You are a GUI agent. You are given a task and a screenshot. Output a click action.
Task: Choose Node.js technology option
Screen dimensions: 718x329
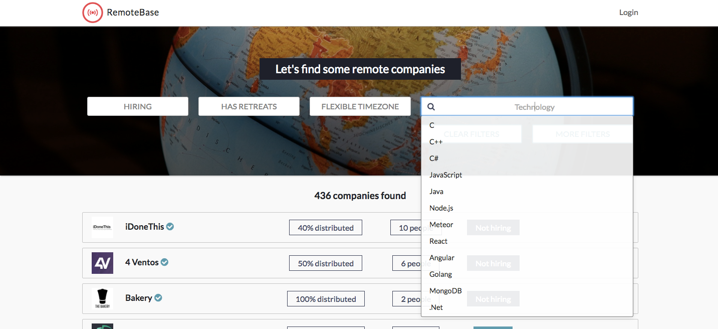click(527, 208)
